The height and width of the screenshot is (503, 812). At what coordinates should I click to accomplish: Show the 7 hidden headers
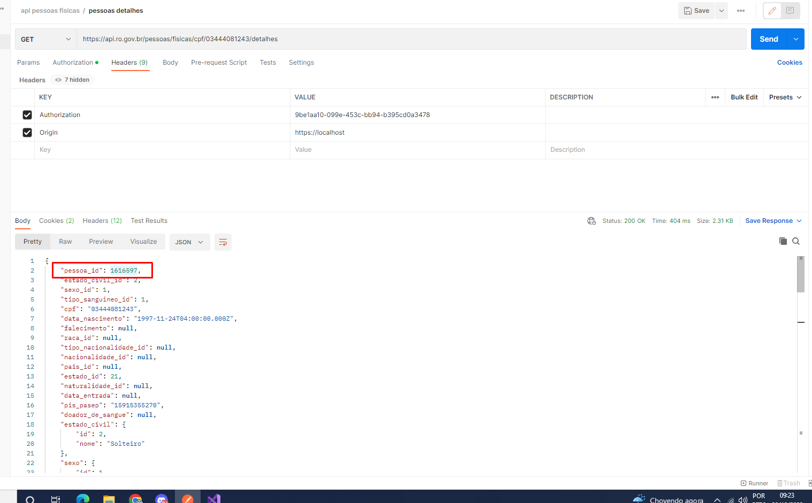point(72,80)
